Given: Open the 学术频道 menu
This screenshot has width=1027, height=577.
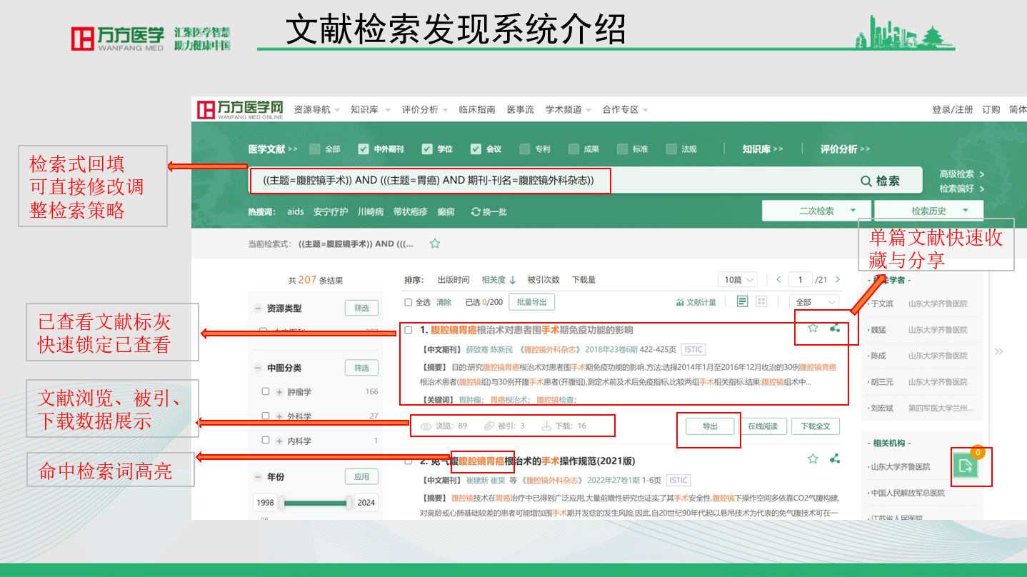Looking at the screenshot, I should [x=568, y=110].
